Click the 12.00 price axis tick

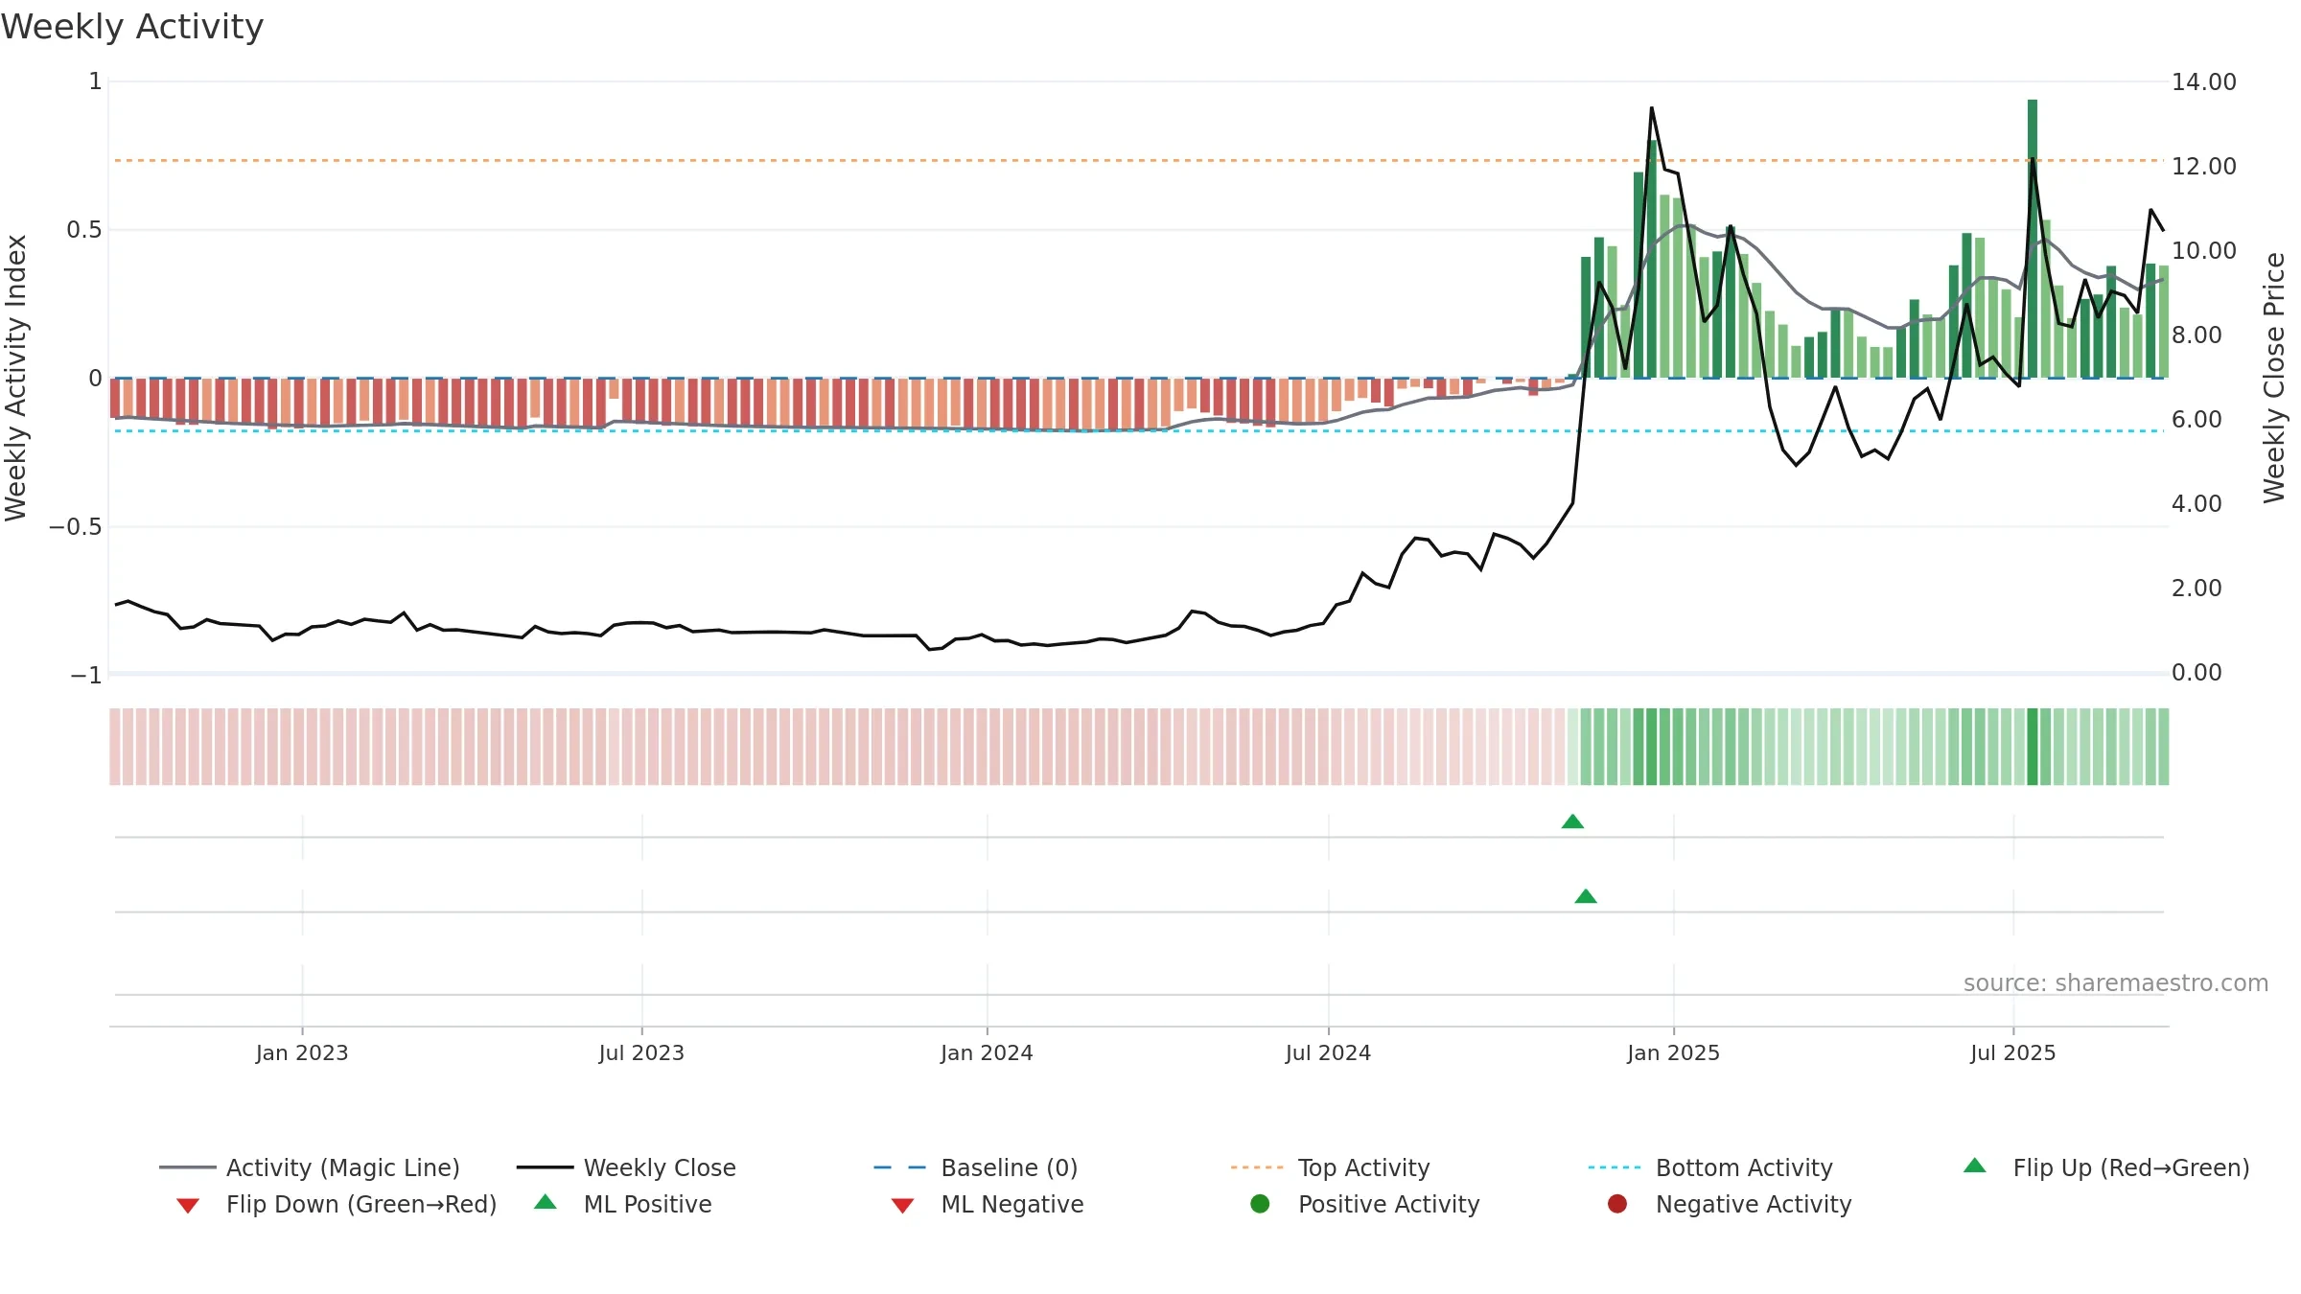click(x=2203, y=167)
